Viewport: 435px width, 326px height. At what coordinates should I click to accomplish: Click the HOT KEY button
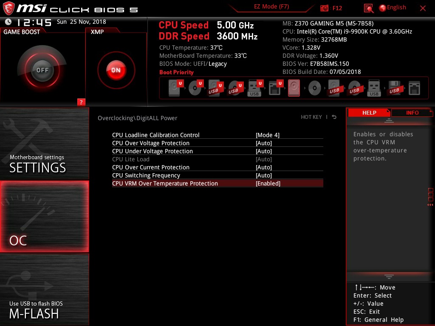[x=311, y=117]
